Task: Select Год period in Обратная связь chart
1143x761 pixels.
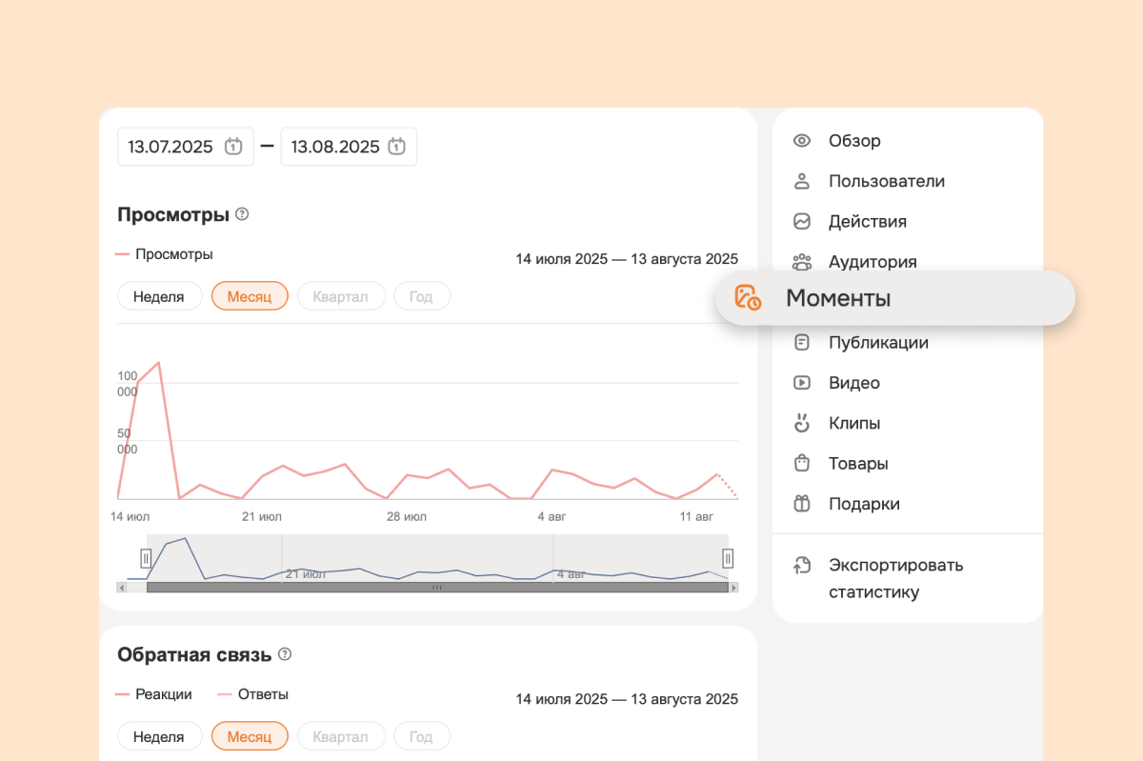Action: click(x=421, y=736)
